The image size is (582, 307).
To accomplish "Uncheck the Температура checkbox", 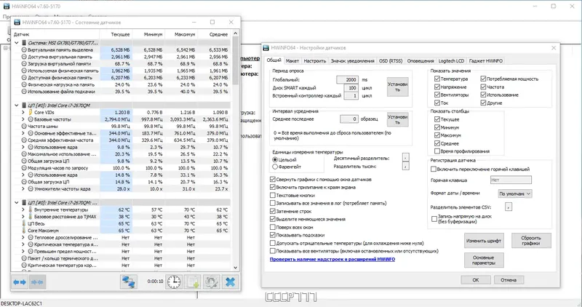I will tap(437, 79).
